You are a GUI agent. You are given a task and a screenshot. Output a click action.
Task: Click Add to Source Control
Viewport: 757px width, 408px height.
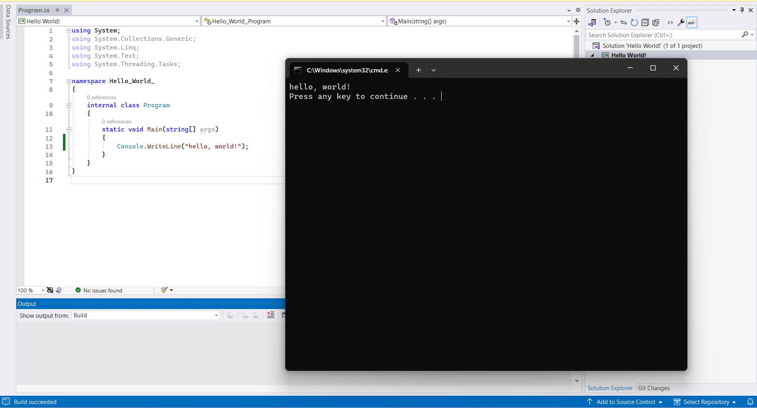point(625,402)
